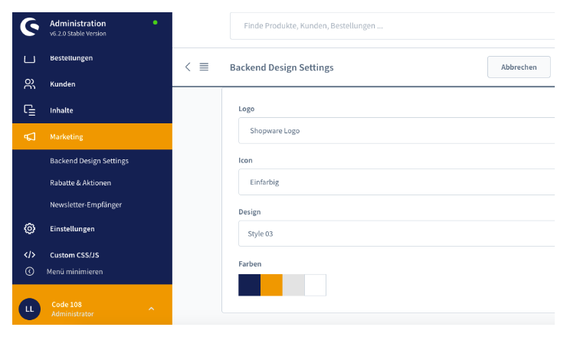The image size is (567, 337).
Task: Open Rabatte & Aktionen menu item
Action: [80, 182]
